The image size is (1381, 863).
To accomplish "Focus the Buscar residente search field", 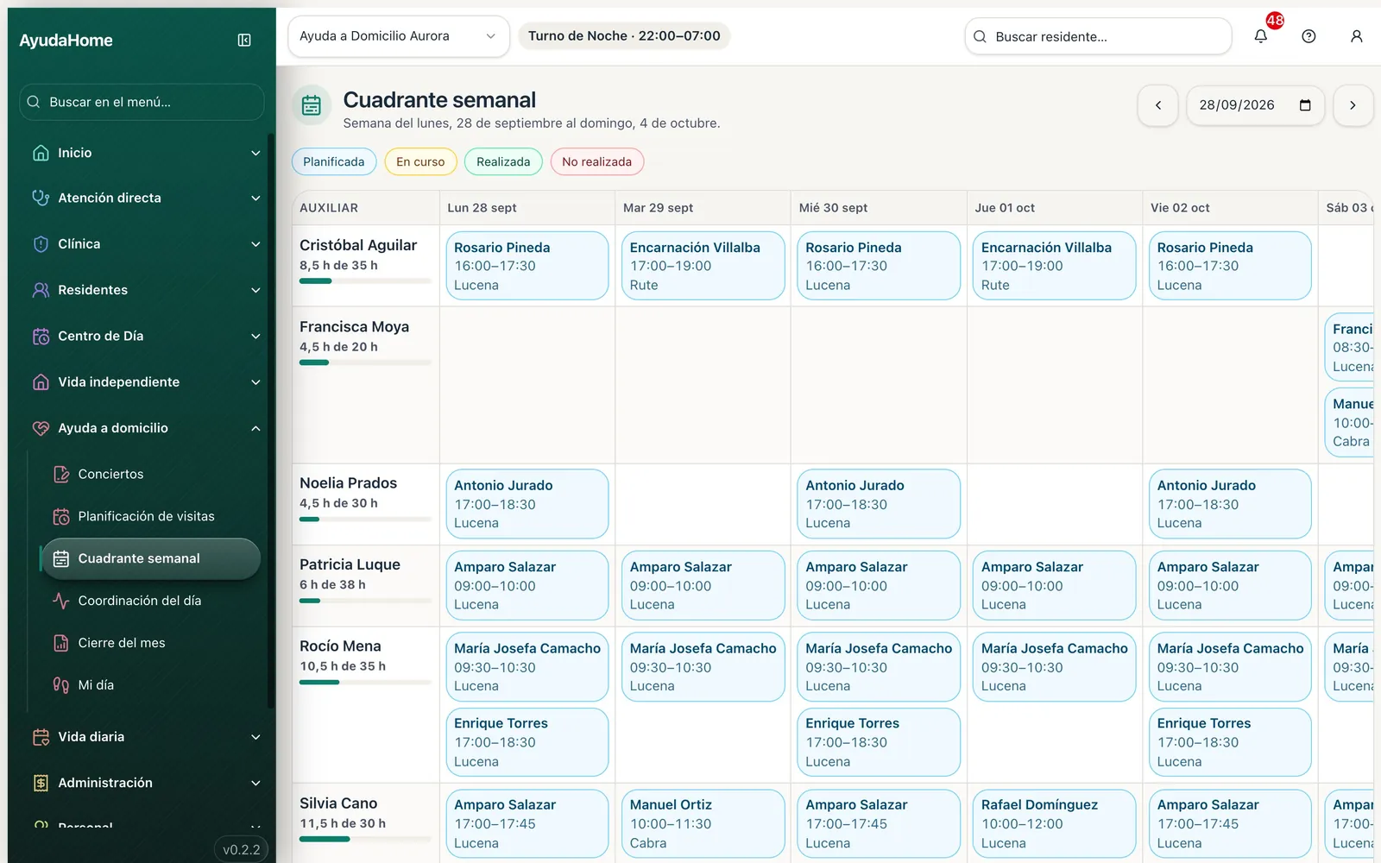I will coord(1098,36).
